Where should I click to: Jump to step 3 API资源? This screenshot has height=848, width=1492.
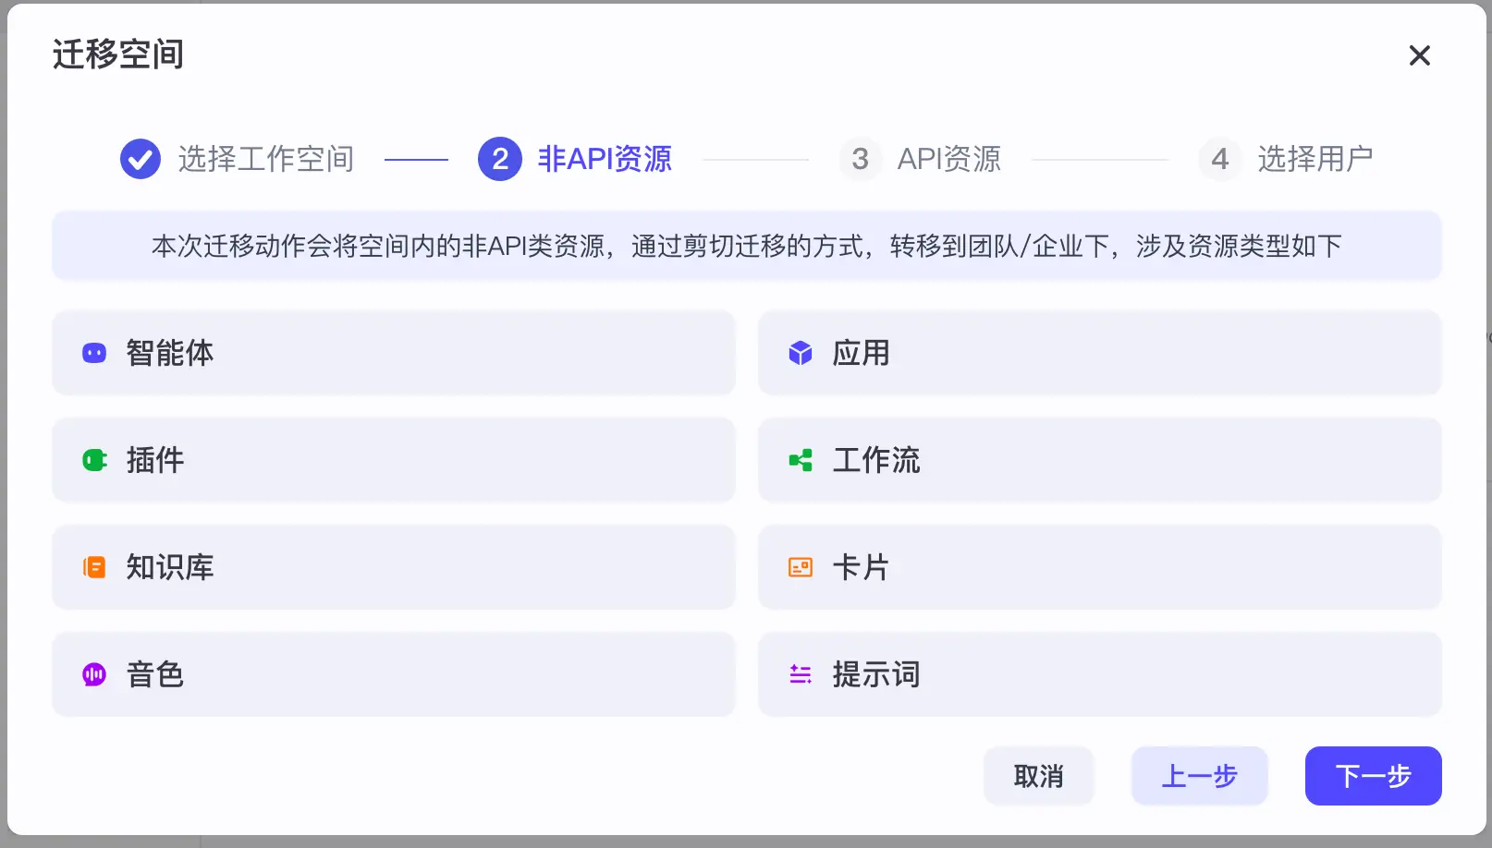(921, 159)
